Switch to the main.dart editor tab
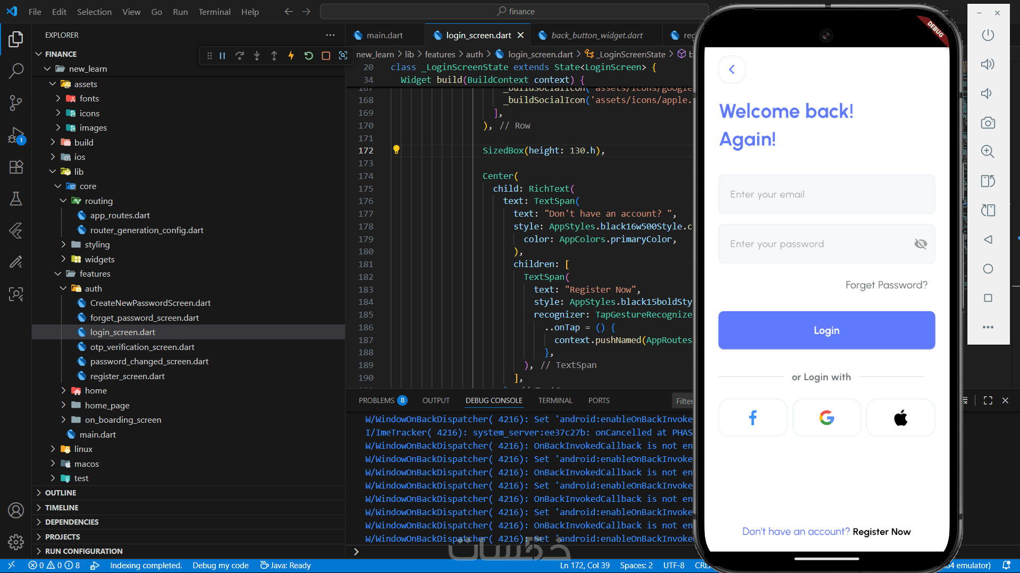1020x573 pixels. coord(384,35)
